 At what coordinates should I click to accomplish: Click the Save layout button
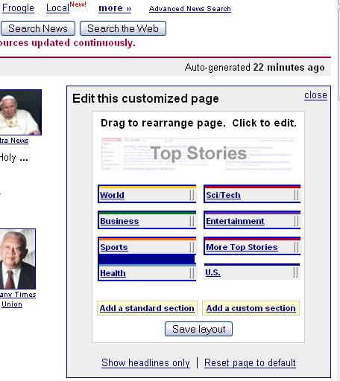click(198, 329)
